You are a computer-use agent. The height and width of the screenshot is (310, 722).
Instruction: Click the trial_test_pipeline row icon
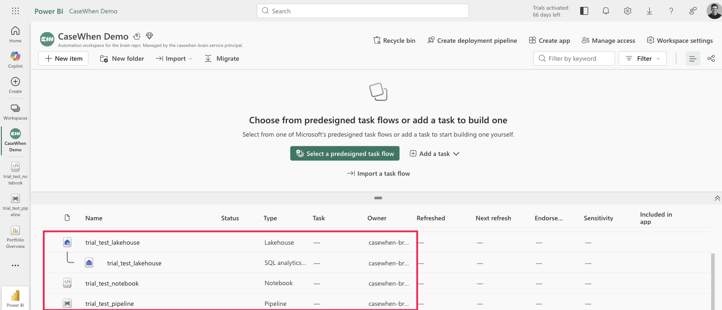[67, 303]
